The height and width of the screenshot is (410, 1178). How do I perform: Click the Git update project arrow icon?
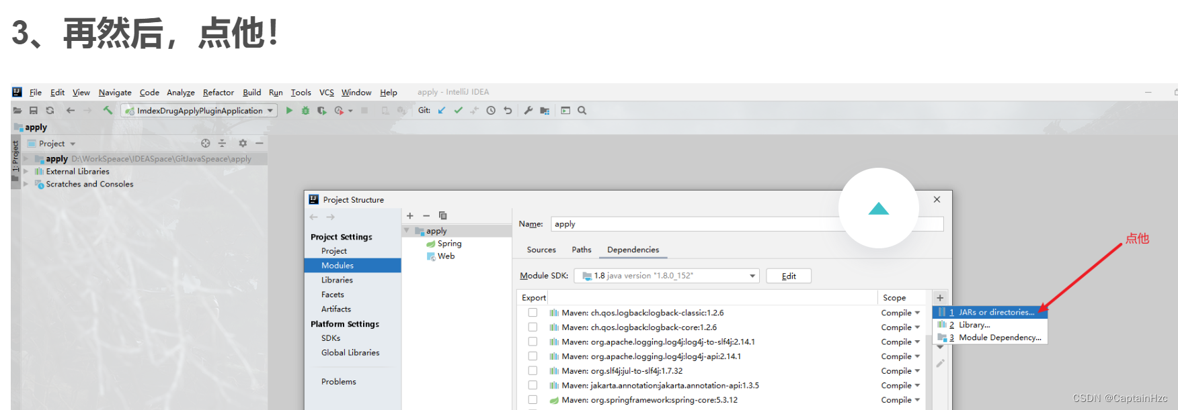[442, 111]
